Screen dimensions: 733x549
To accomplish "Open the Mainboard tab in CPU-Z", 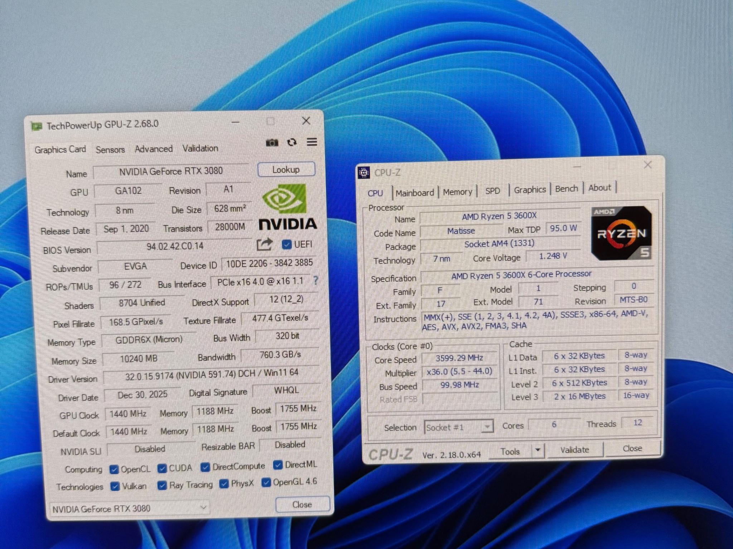I will tap(415, 193).
